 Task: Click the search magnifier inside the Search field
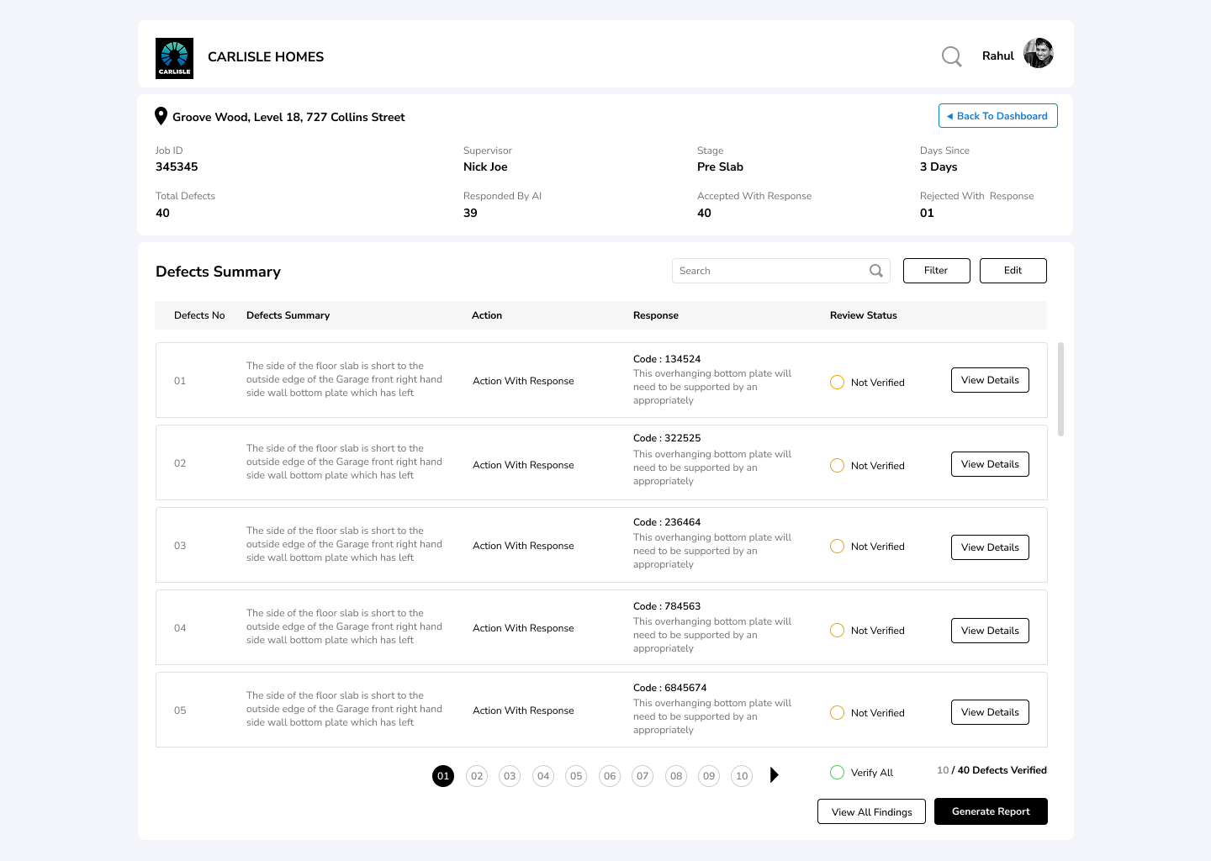(x=875, y=270)
